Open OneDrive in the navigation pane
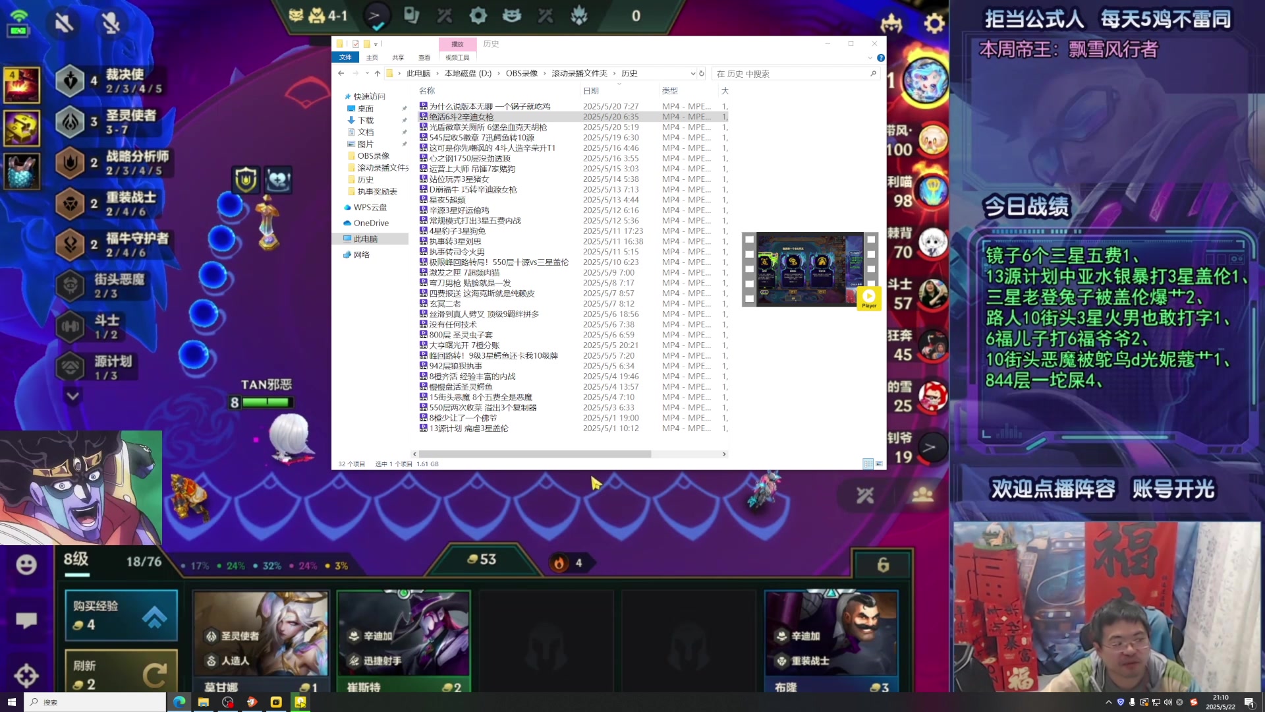Screen dimensions: 1265x712 point(371,223)
